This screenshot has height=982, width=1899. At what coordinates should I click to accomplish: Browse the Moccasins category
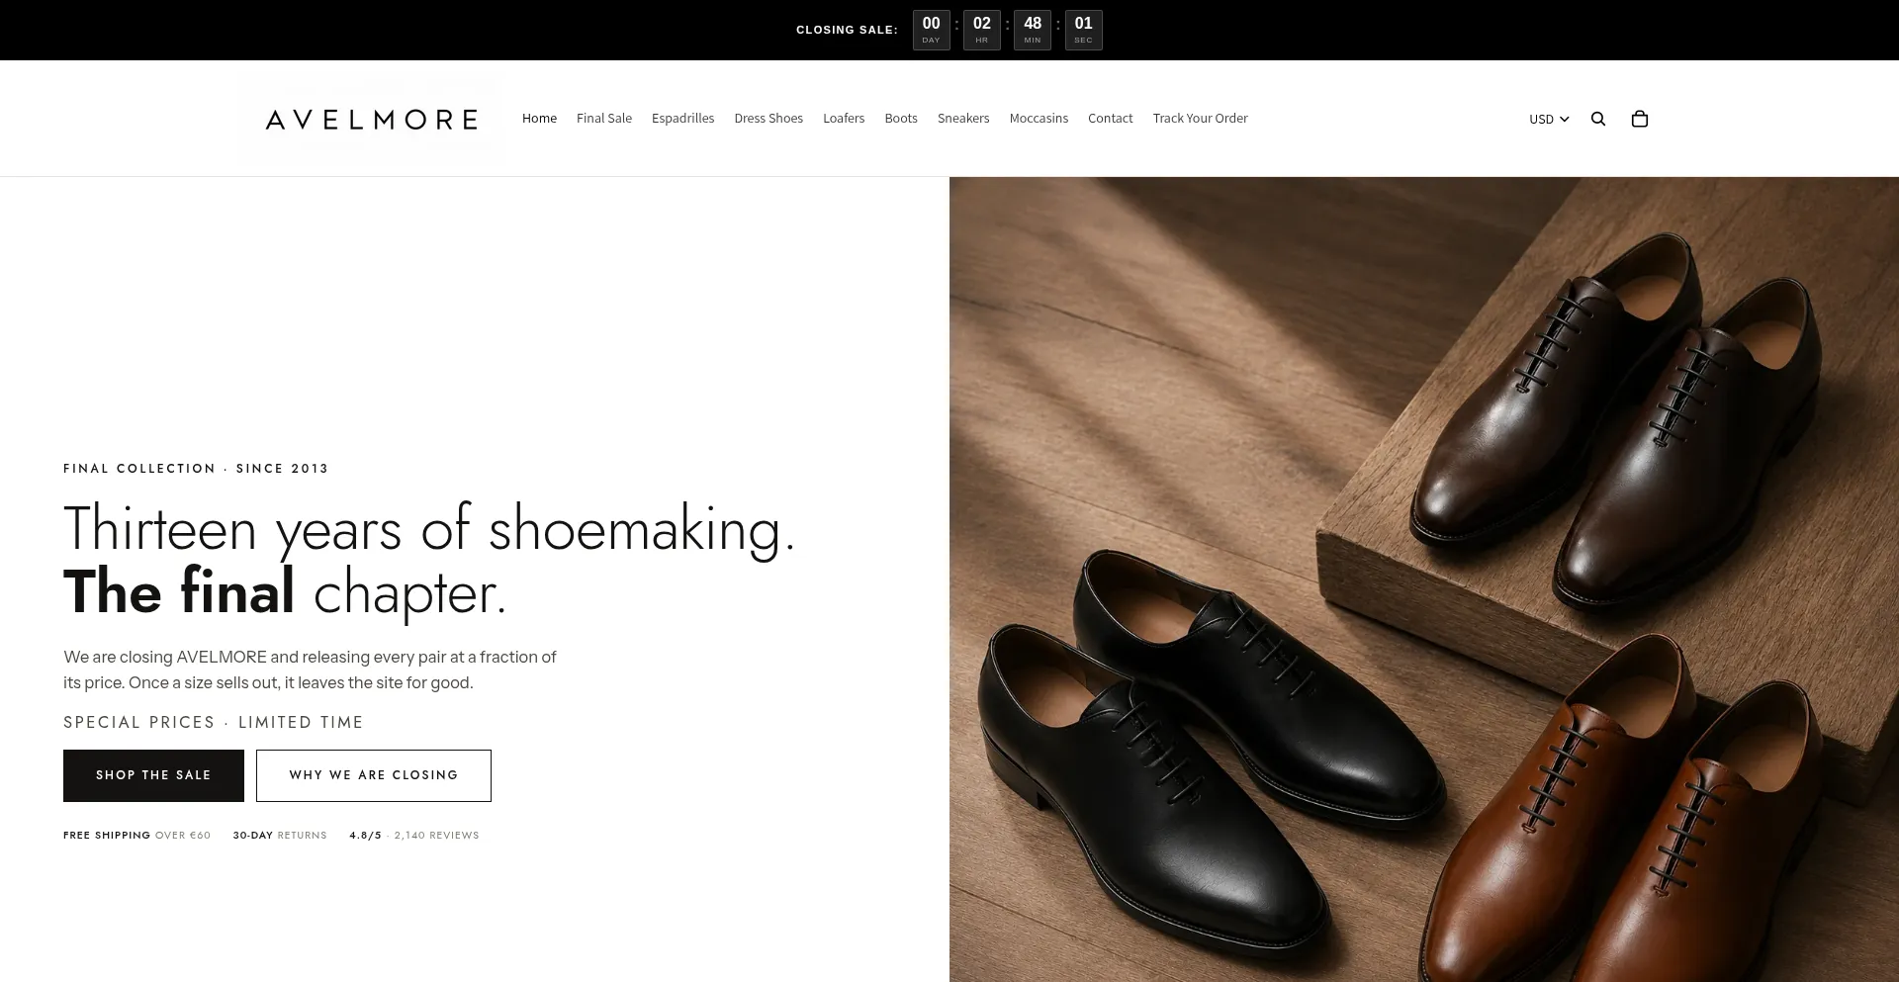1039,118
